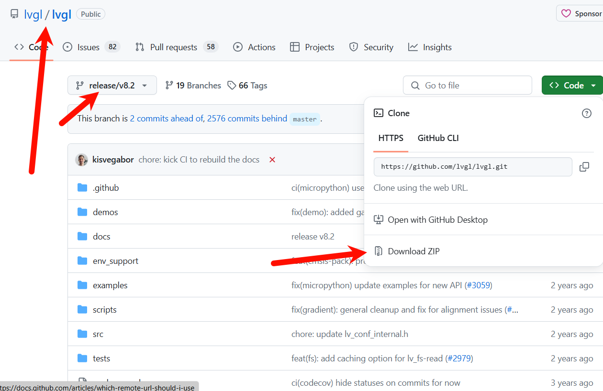Open the Insights tab
603x391 pixels.
click(430, 47)
